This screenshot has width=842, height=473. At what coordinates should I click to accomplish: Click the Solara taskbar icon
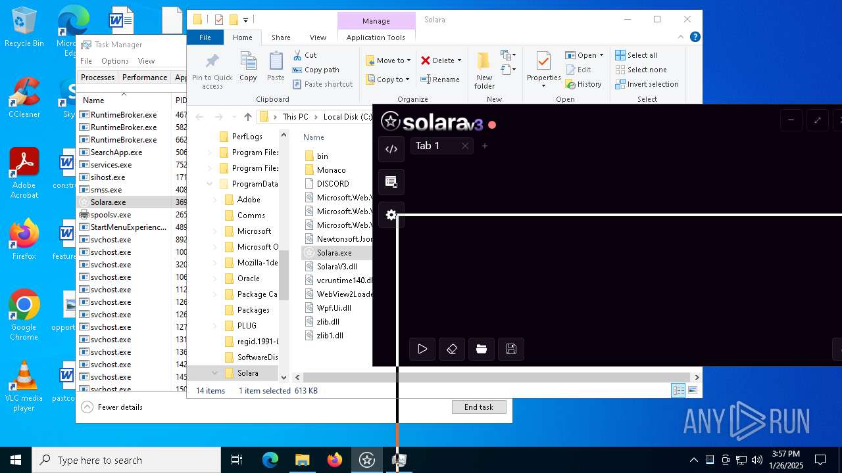coord(367,460)
